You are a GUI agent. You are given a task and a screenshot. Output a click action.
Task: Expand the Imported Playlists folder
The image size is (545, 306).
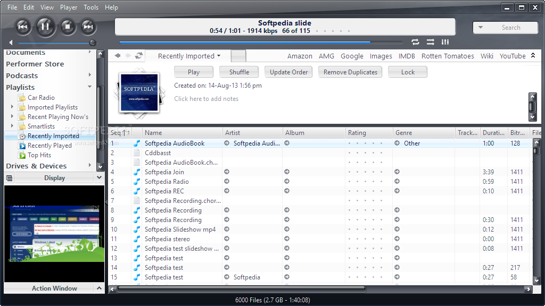click(12, 106)
